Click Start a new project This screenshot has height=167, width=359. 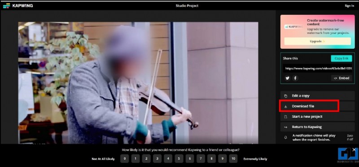pyautogui.click(x=318, y=117)
